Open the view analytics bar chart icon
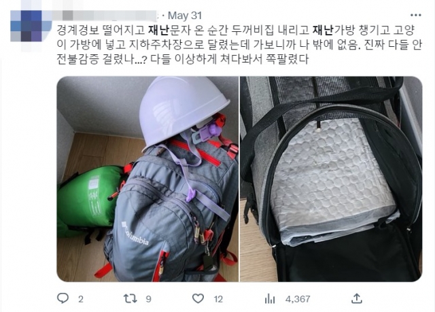435x312 pixels. [x=270, y=299]
